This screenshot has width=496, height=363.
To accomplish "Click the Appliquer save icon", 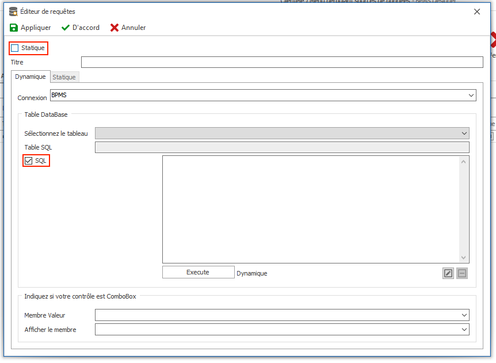I will [x=14, y=28].
